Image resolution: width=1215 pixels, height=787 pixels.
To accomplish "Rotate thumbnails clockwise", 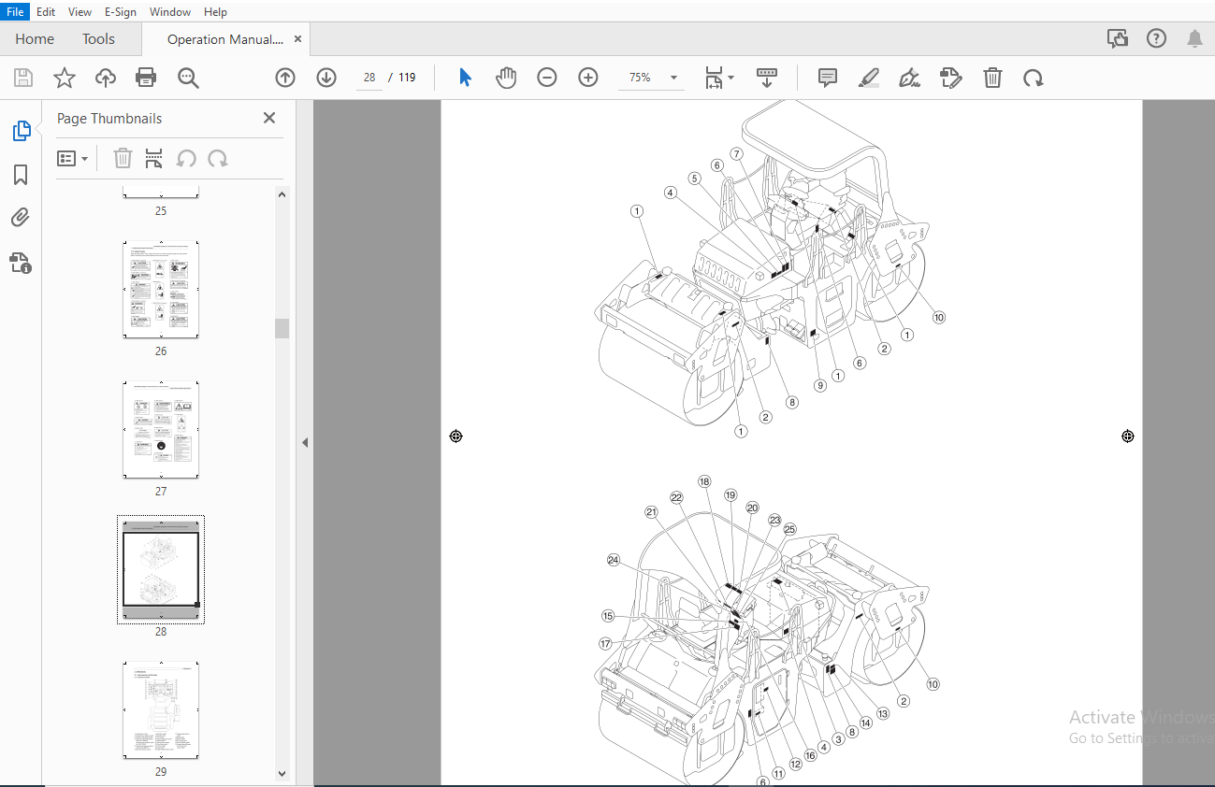I will coord(218,159).
